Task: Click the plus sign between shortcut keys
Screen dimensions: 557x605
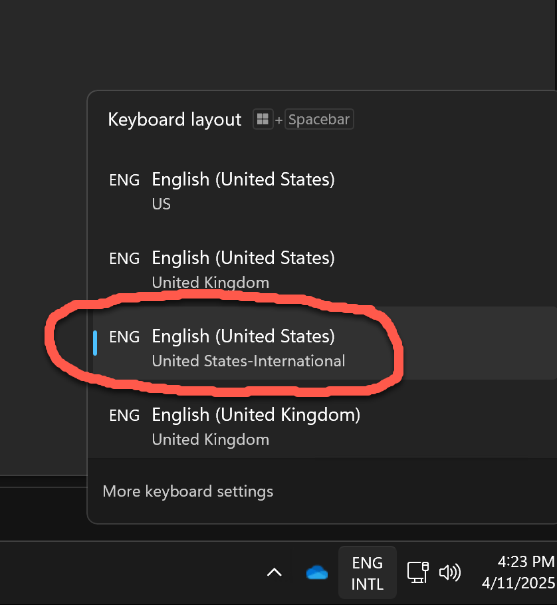Action: coord(278,121)
